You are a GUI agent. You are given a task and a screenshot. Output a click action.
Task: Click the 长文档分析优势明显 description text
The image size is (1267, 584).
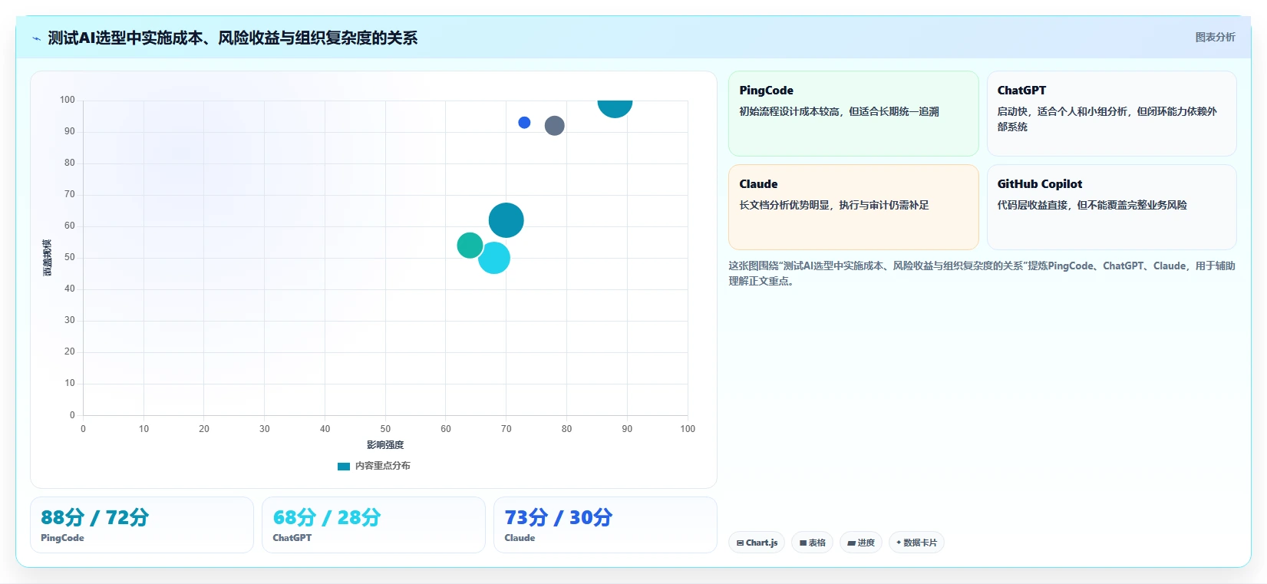tap(833, 205)
